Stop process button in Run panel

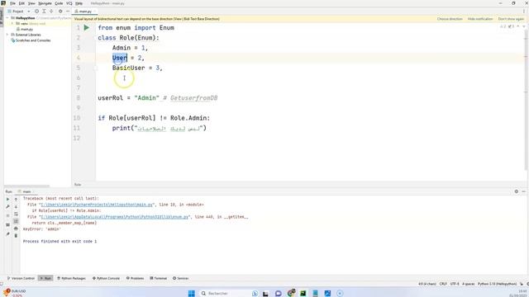(7, 215)
